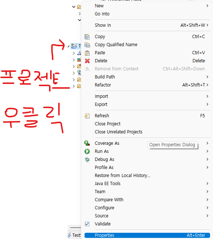This screenshot has width=213, height=239.
Task: Click the F5 shortcut text
Action: 202,116
